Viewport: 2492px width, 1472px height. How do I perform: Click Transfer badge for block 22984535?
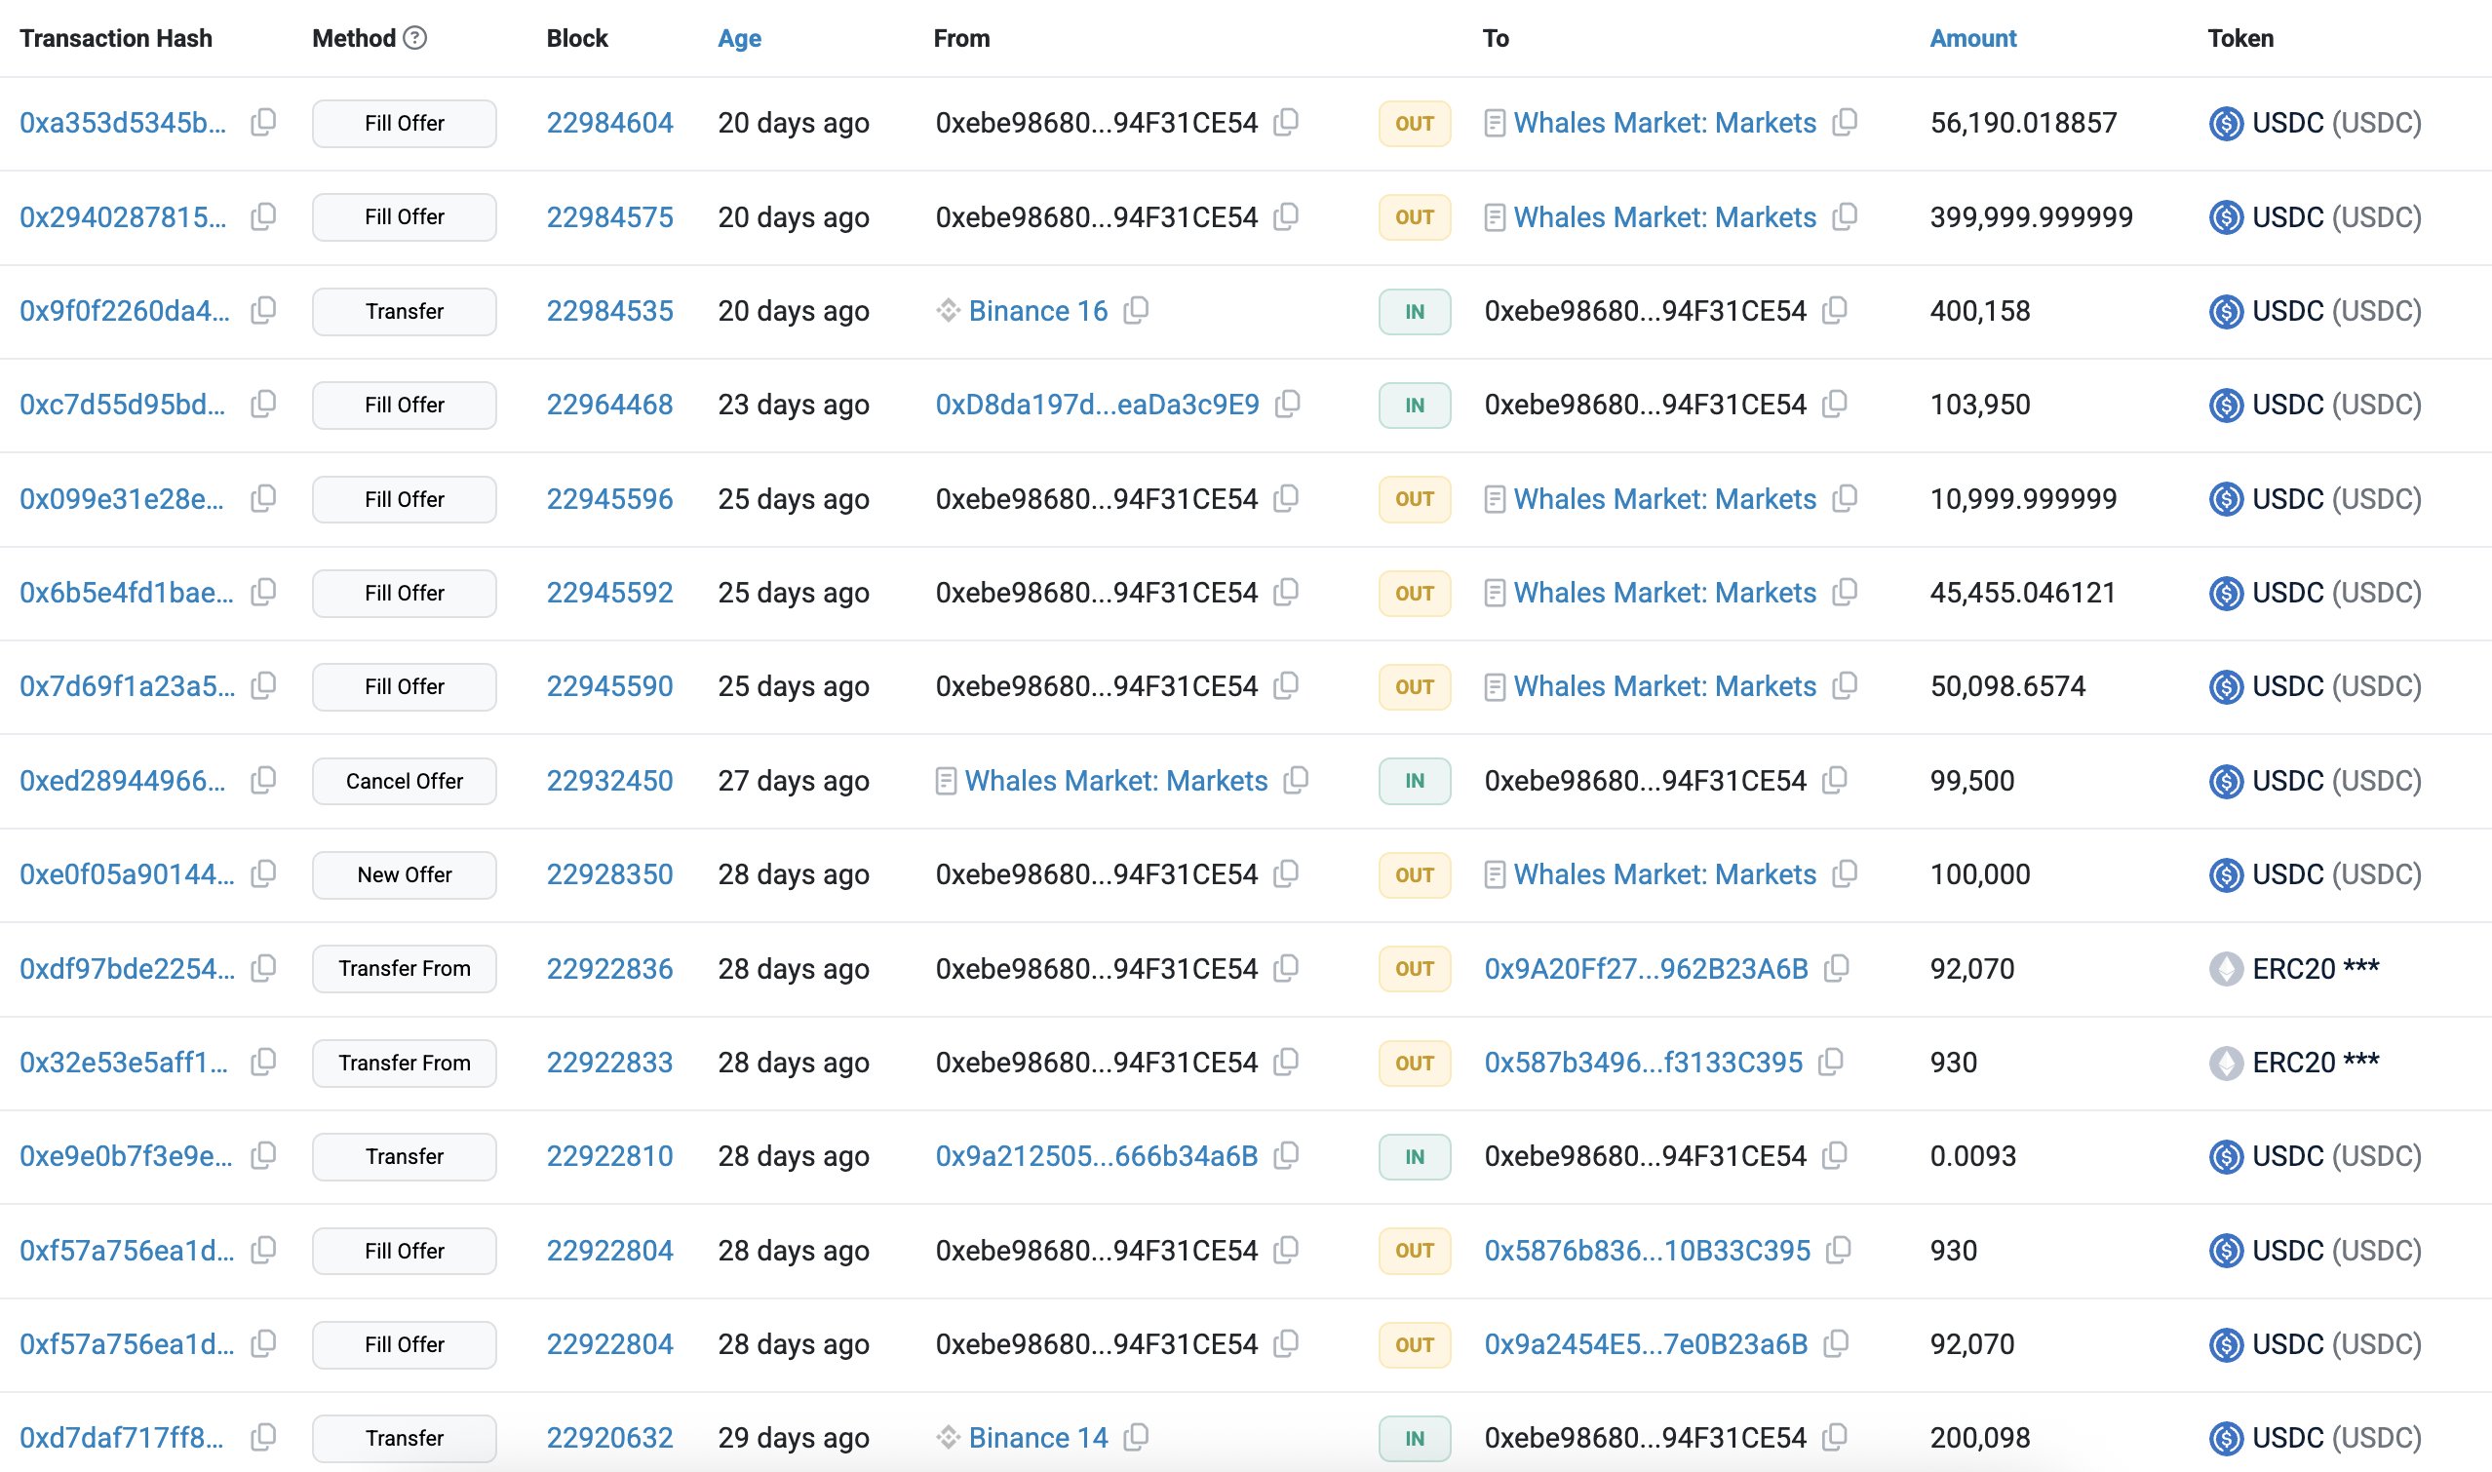(404, 312)
